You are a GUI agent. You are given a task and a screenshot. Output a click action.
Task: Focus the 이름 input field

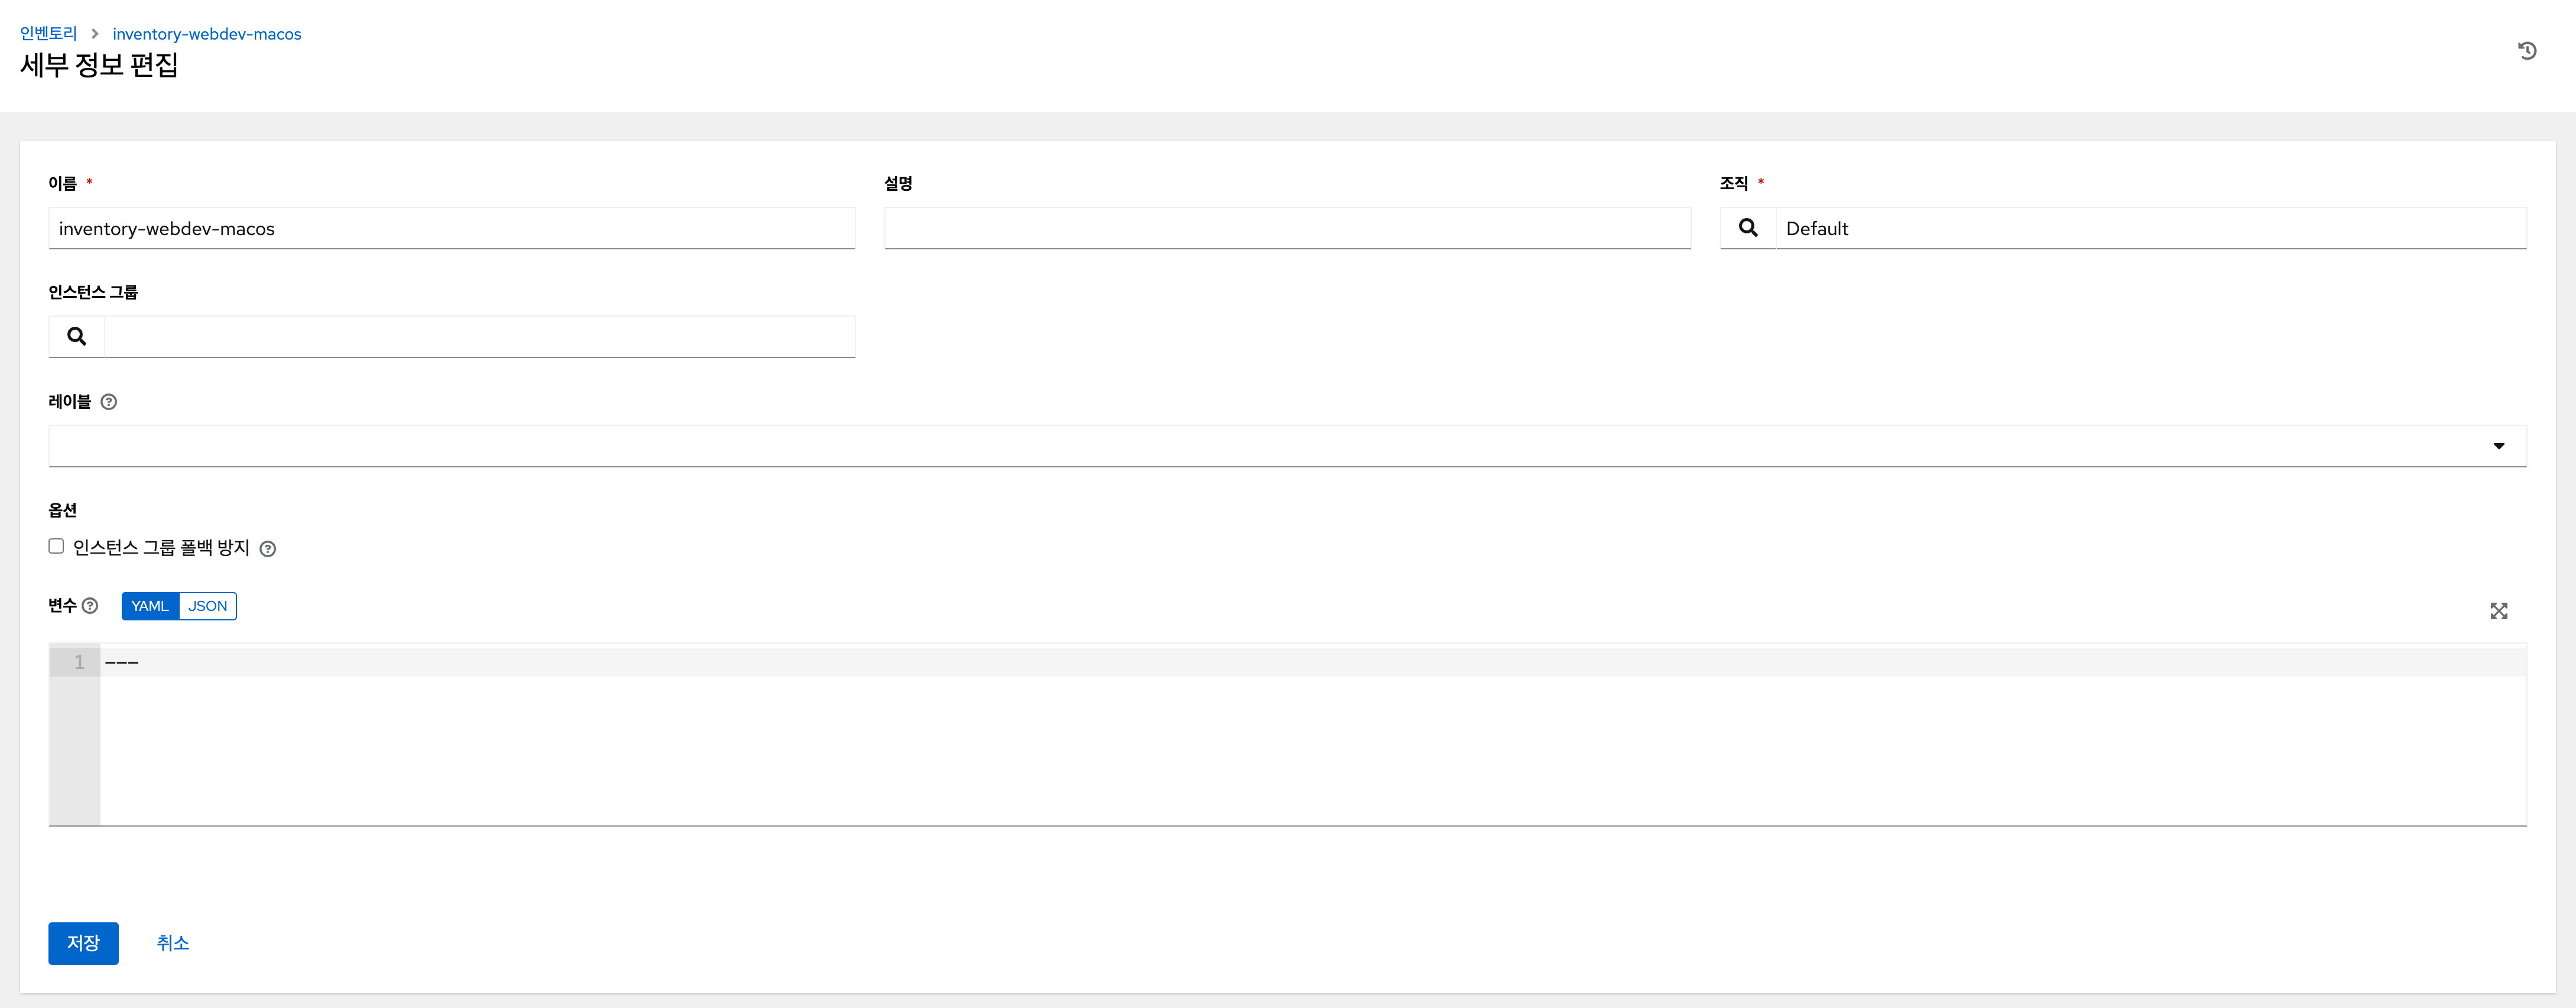452,228
